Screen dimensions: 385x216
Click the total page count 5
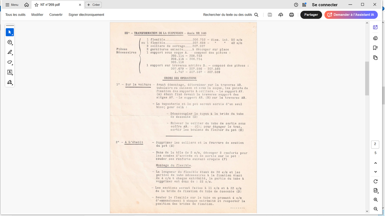pos(375,153)
